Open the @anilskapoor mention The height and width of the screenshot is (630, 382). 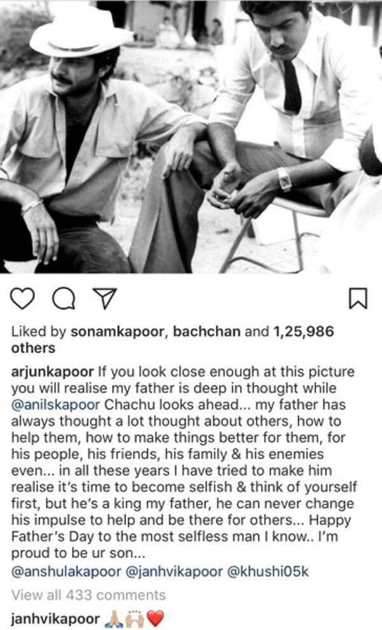click(x=55, y=405)
